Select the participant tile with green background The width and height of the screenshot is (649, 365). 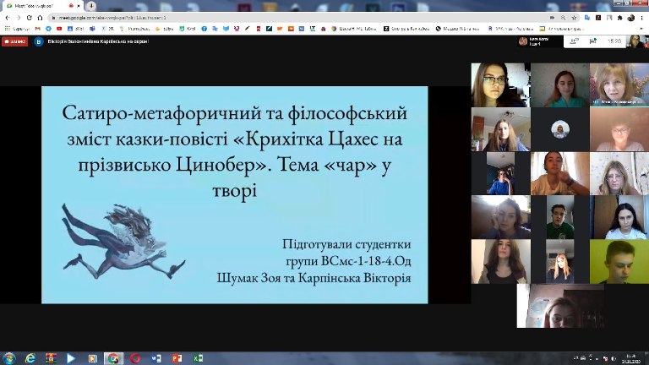[x=619, y=262]
